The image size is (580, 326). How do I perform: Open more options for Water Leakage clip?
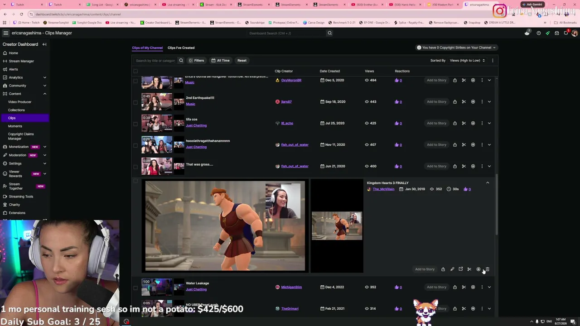pyautogui.click(x=482, y=287)
